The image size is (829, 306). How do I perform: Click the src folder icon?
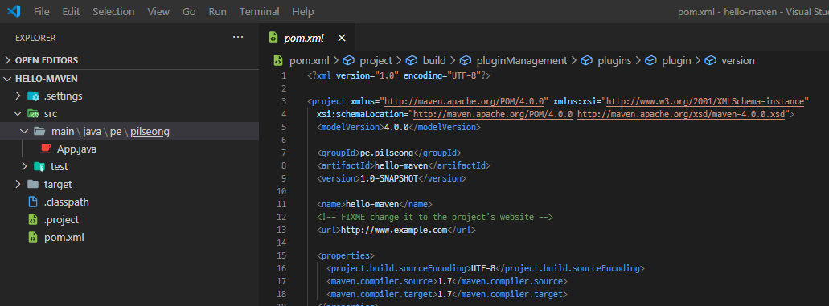[33, 113]
